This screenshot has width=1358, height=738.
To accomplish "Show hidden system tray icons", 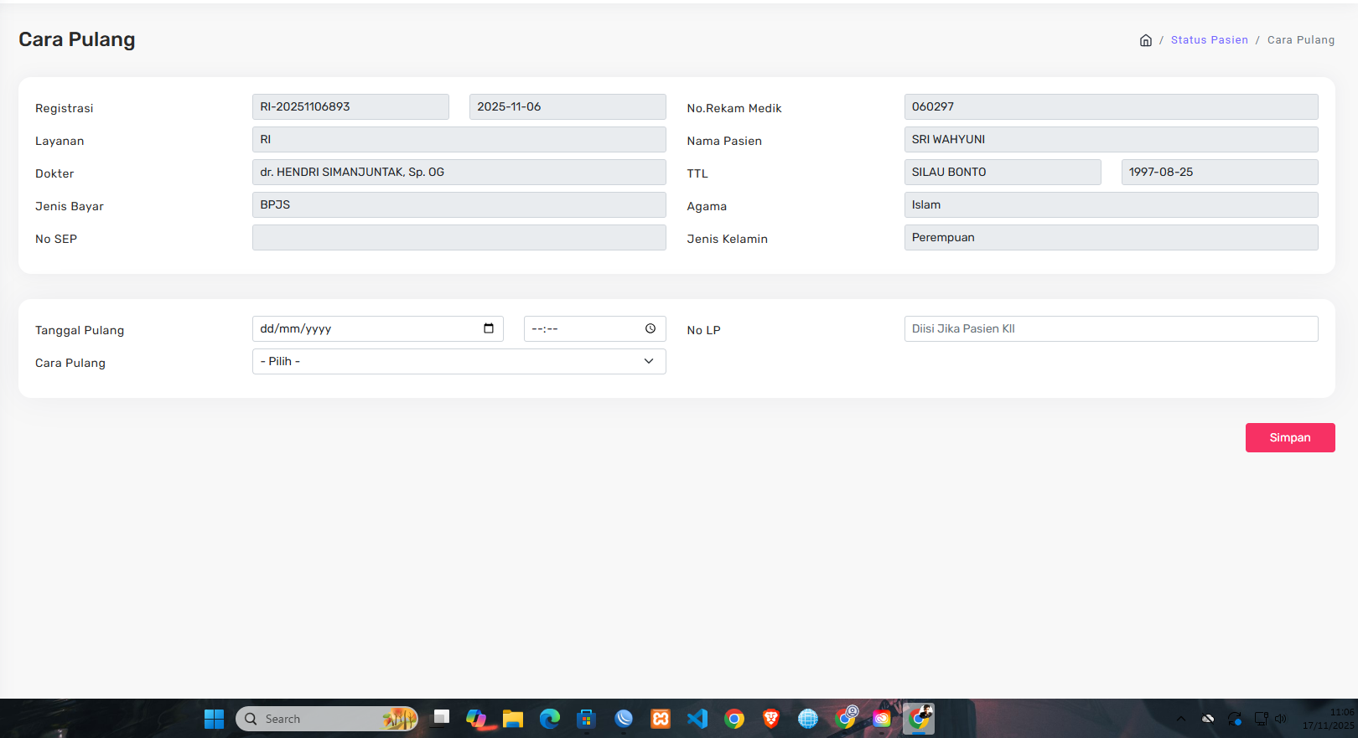I will coord(1181,719).
